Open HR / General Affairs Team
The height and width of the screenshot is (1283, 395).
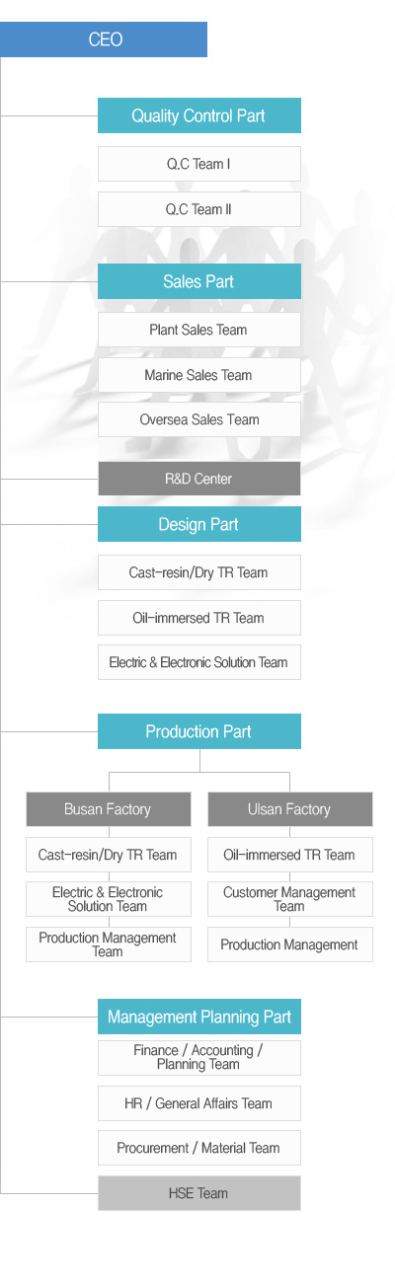click(198, 1103)
